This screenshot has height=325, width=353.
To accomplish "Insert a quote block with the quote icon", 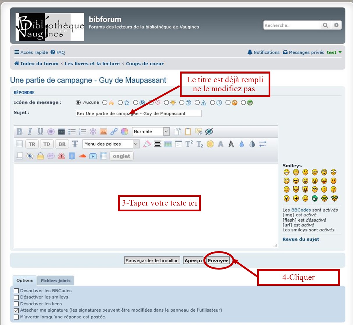I will (51, 132).
